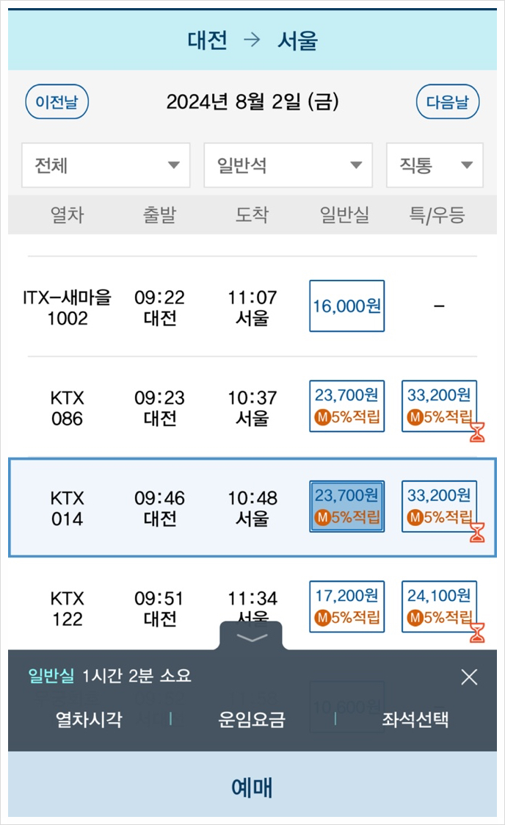The width and height of the screenshot is (505, 825).
Task: Open the 직통 route type dropdown
Action: click(434, 165)
